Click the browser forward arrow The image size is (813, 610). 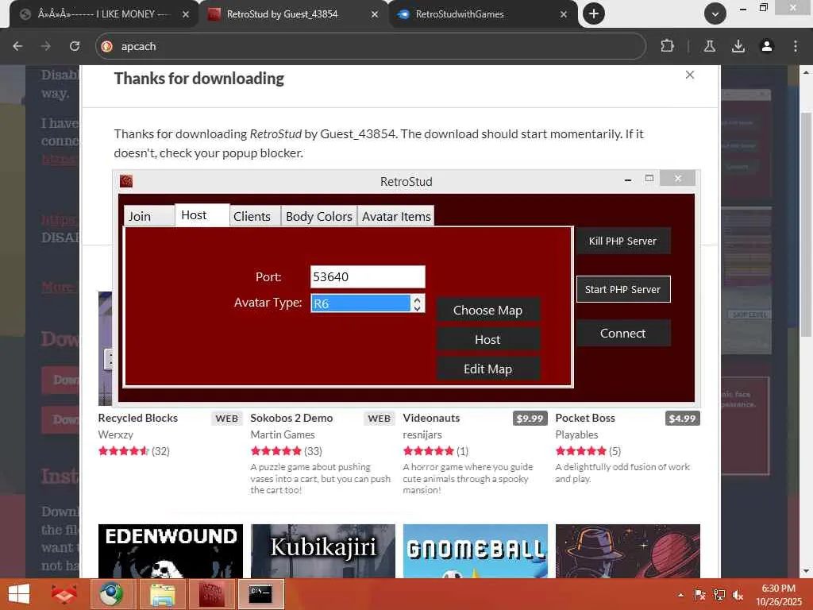46,46
